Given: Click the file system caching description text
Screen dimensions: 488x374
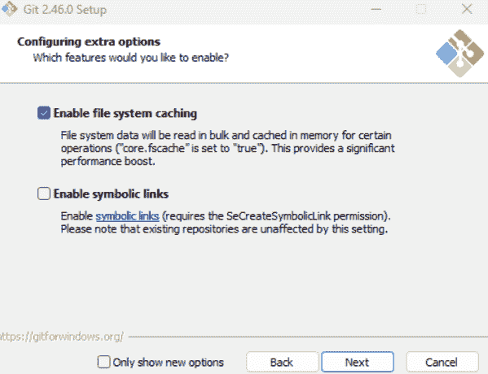Looking at the screenshot, I should click(227, 148).
